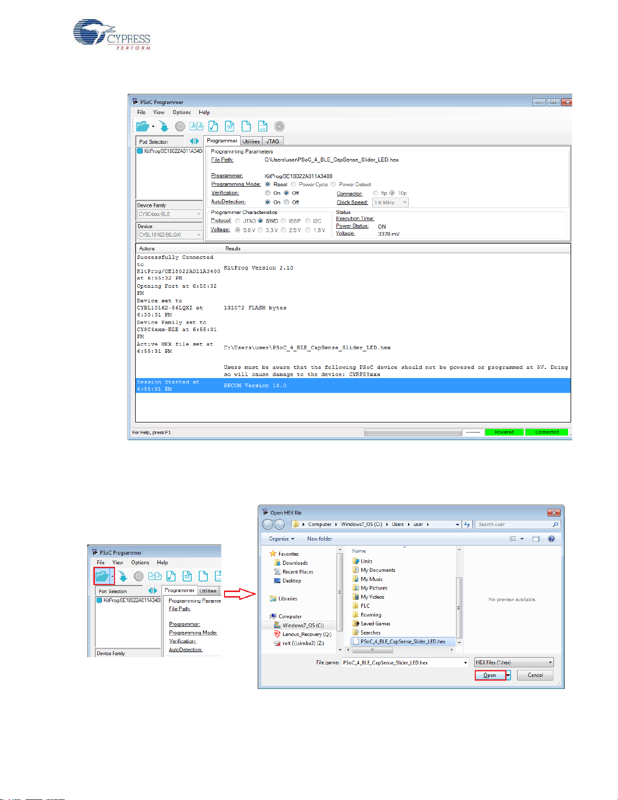The width and height of the screenshot is (618, 800).
Task: Click File Load folder icon in full PSoC Programmer window
Action: (143, 126)
